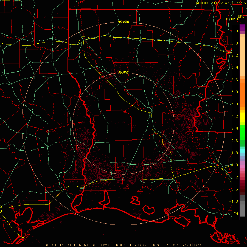Pick the pink segment of the color scale
This screenshot has height=247, width=247.
click(x=242, y=166)
